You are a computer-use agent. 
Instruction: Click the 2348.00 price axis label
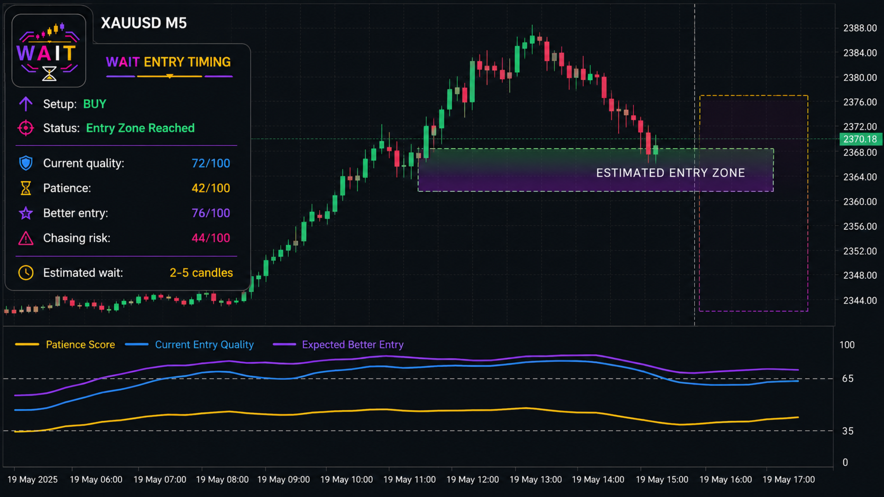(860, 275)
